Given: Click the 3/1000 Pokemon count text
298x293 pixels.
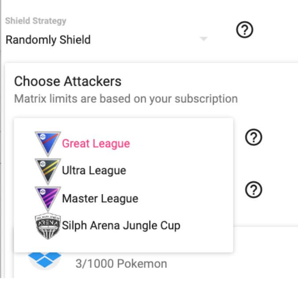Looking at the screenshot, I should (x=120, y=264).
